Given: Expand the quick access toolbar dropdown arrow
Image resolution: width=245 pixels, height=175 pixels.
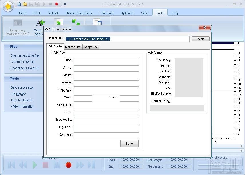Looking at the screenshot, I should click(x=65, y=4).
